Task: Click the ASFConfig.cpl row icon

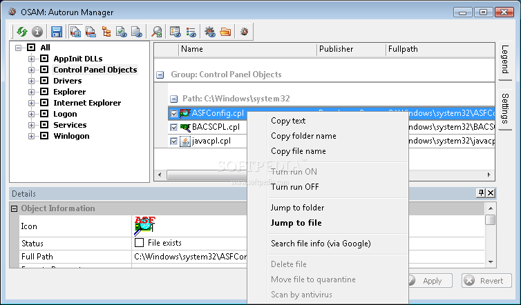Action: coord(185,113)
